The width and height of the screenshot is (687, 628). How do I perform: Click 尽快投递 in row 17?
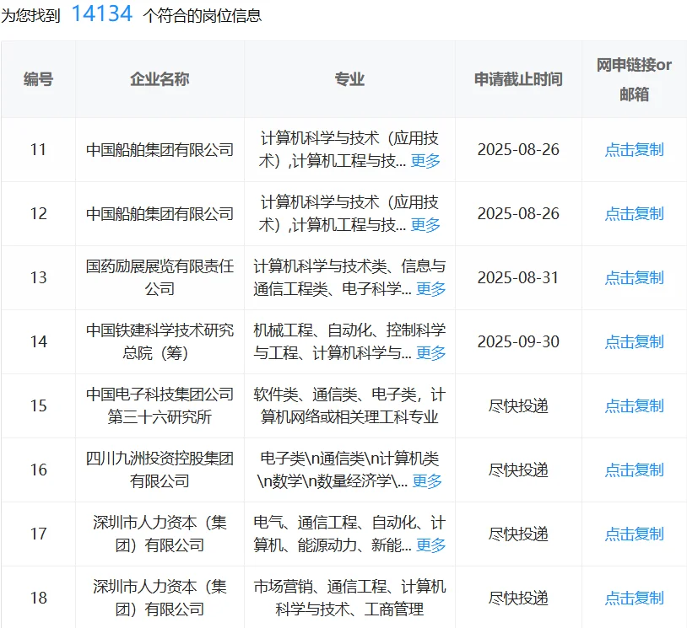[x=518, y=534]
